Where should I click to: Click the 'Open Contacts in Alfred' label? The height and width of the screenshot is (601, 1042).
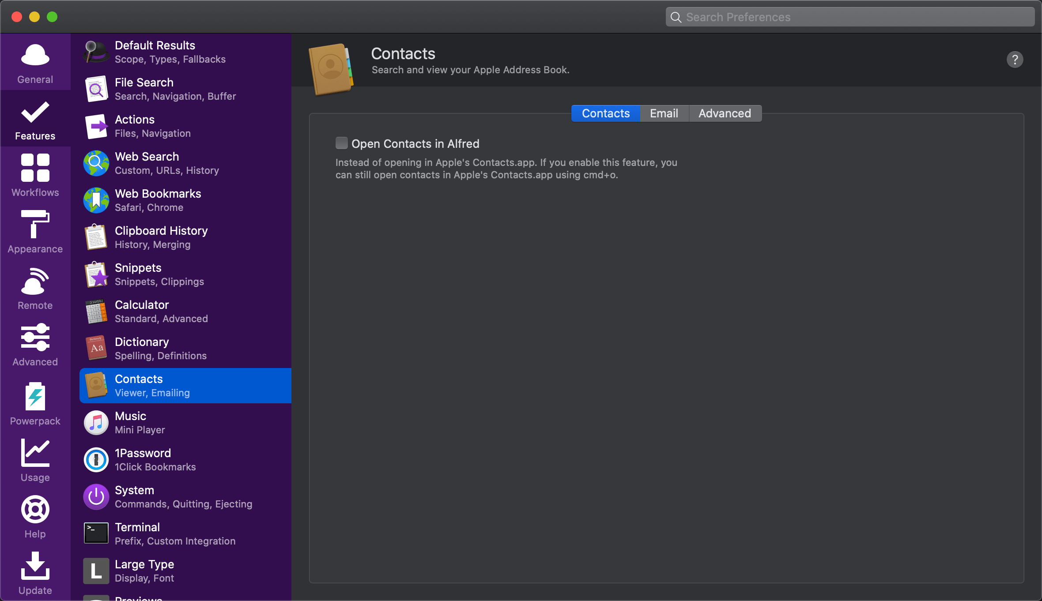415,144
